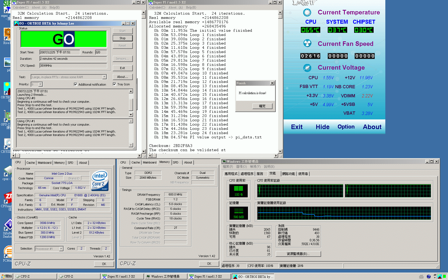Click the Current Temperature thermometer icon
The image size is (448, 280).
[307, 12]
